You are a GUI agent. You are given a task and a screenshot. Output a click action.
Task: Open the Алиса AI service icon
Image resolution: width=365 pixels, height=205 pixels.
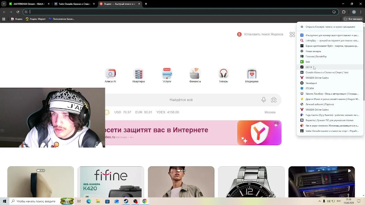tap(110, 76)
